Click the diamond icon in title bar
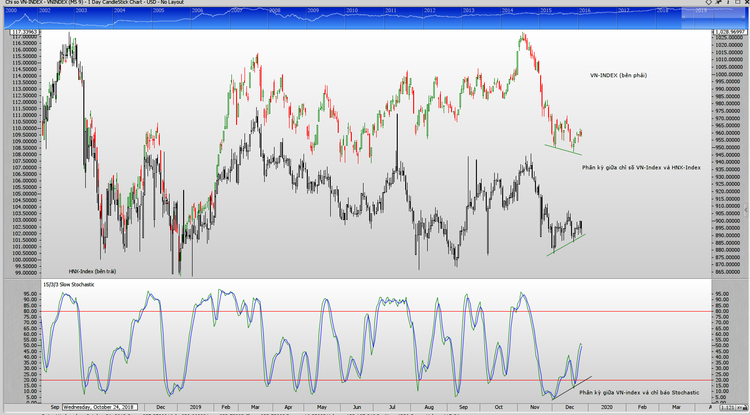 pos(709,2)
